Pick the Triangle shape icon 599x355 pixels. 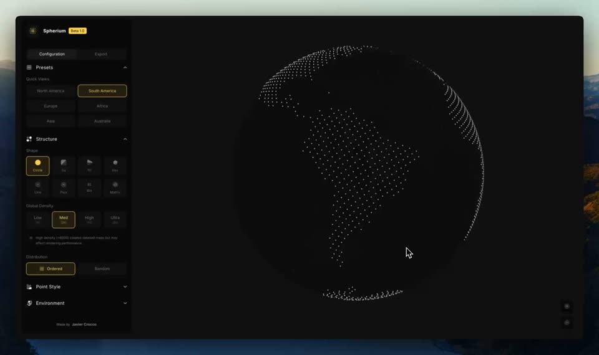89,166
